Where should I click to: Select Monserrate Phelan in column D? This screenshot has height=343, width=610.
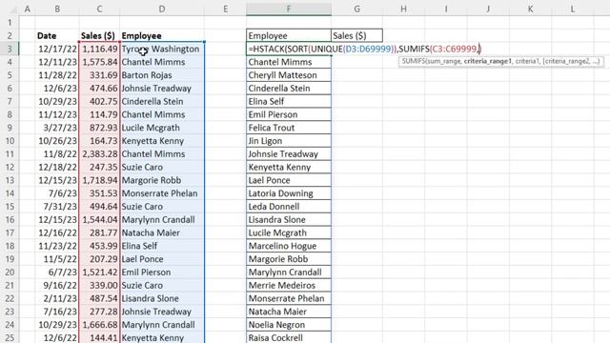[162, 193]
